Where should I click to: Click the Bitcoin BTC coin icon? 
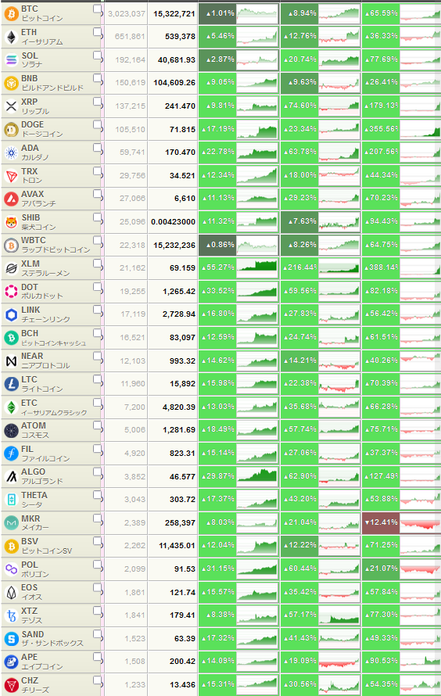pyautogui.click(x=11, y=14)
